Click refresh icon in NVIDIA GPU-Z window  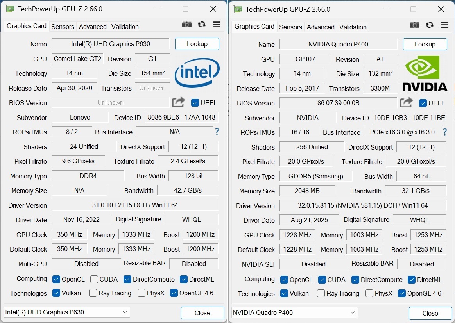click(x=430, y=25)
